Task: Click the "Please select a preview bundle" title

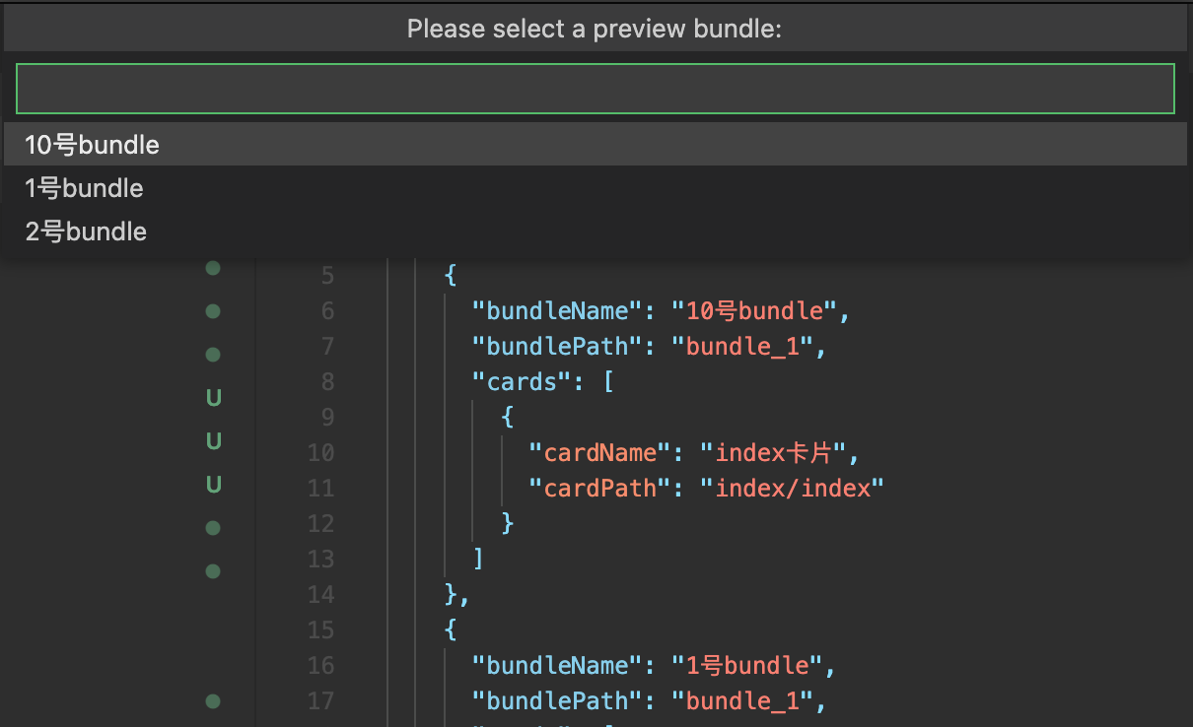Action: (595, 30)
